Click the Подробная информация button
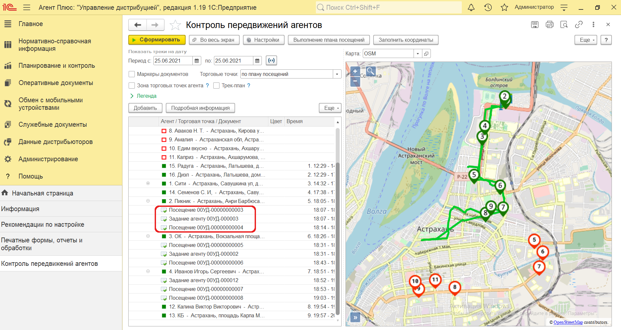This screenshot has height=330, width=621. point(200,108)
